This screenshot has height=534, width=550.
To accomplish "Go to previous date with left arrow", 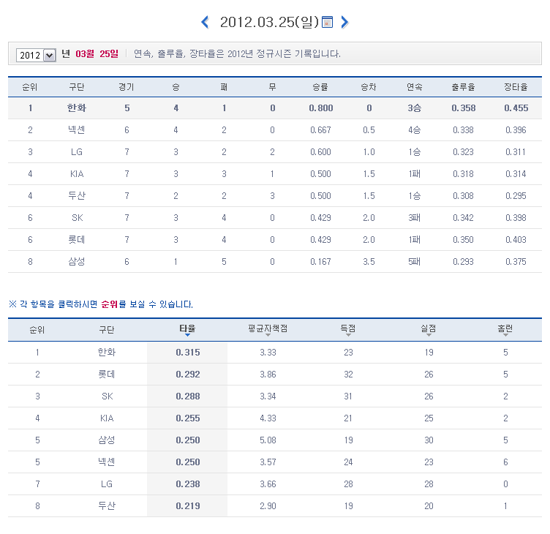I will 206,22.
